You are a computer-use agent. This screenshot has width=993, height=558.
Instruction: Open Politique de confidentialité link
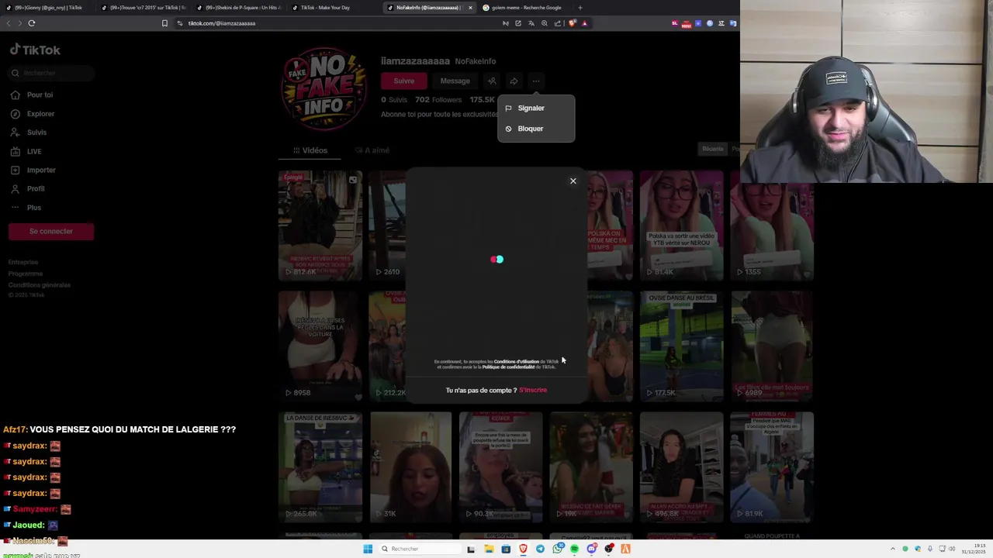508,367
